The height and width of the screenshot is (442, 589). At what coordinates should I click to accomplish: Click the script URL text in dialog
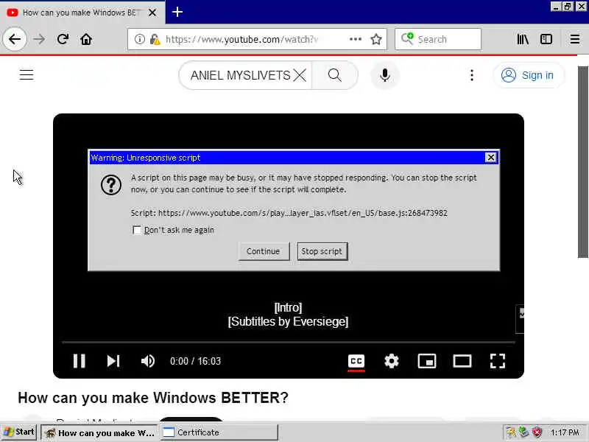(289, 213)
